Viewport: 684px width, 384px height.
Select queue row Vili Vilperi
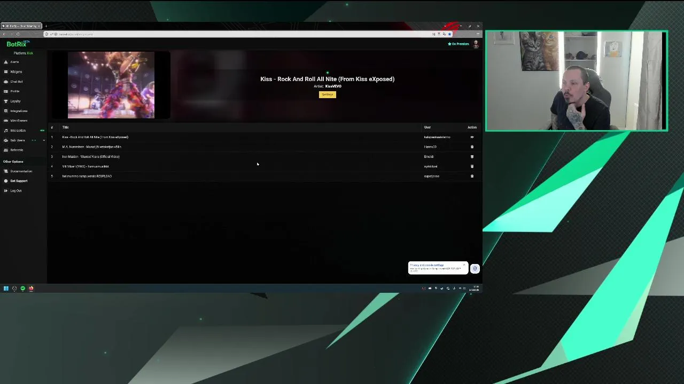[x=265, y=166]
